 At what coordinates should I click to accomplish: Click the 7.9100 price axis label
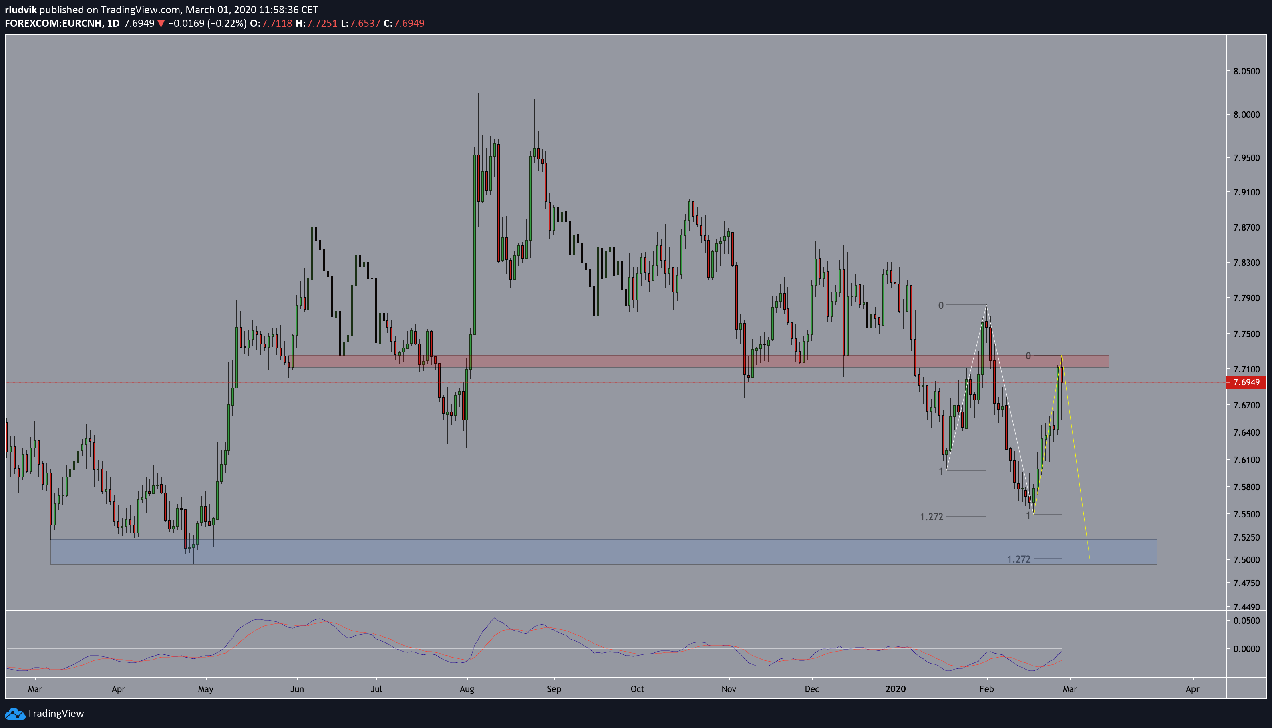(1246, 192)
